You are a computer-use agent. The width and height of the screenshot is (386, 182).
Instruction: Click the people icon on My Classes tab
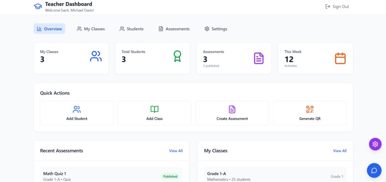(x=79, y=29)
